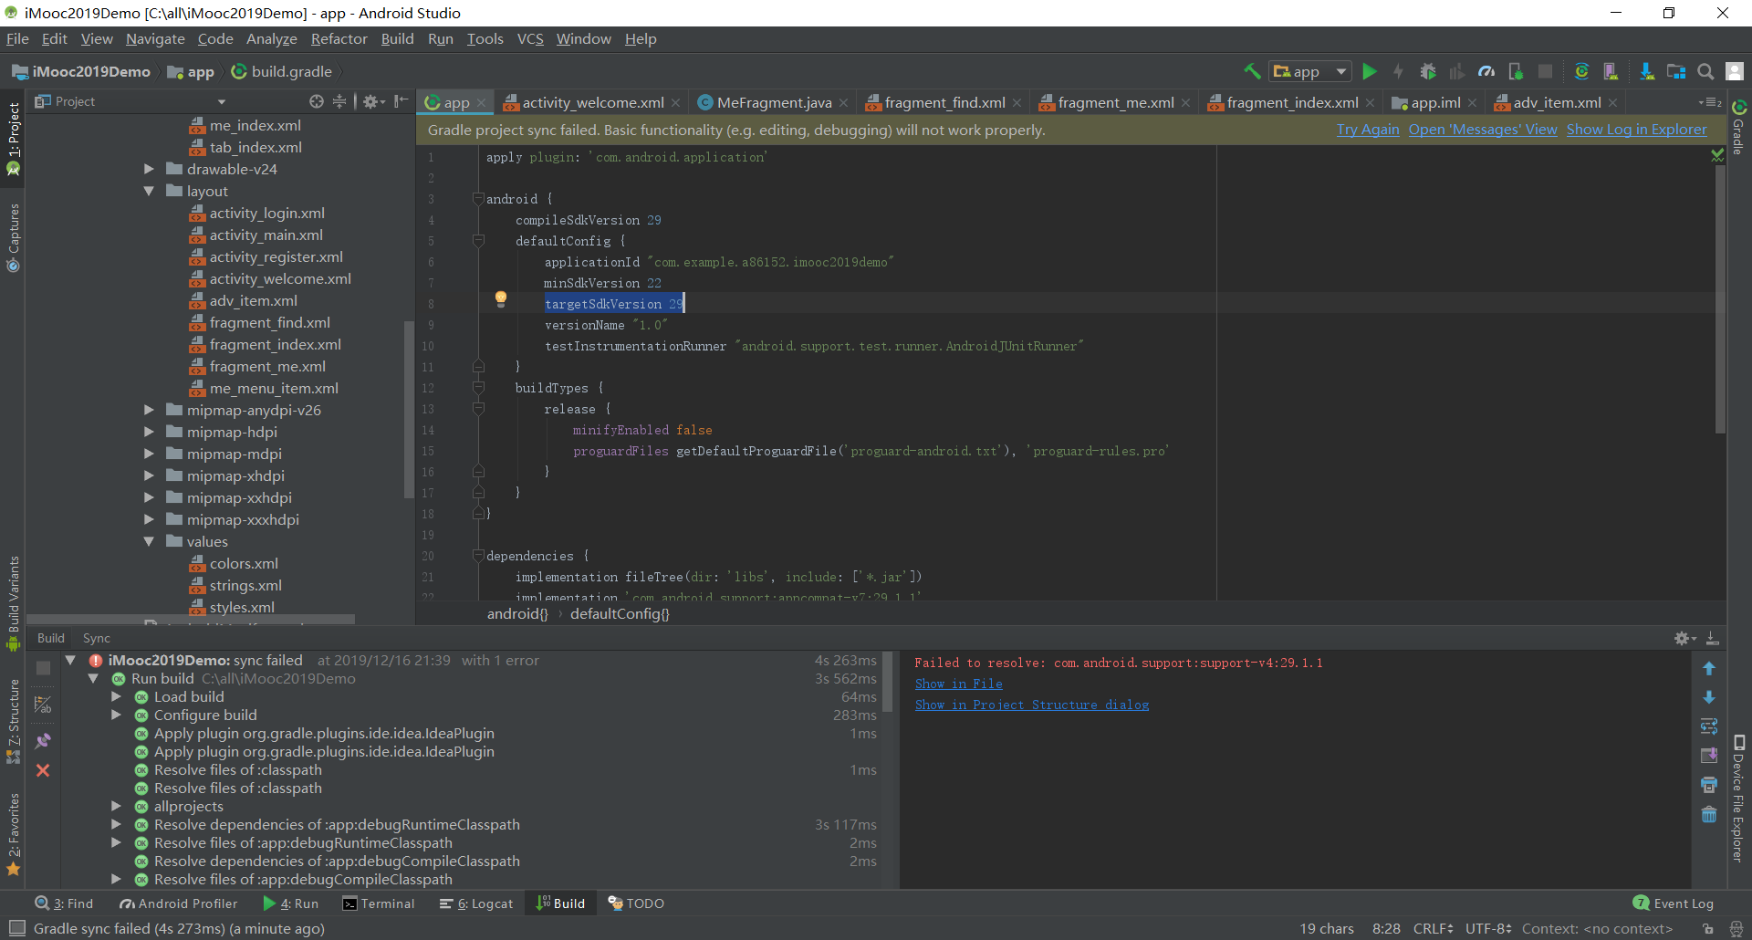Viewport: 1752px width, 940px height.
Task: Click Show Log in Explorer link
Action: (1636, 130)
